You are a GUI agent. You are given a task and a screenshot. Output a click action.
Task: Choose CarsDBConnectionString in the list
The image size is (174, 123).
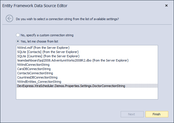click(x=34, y=69)
